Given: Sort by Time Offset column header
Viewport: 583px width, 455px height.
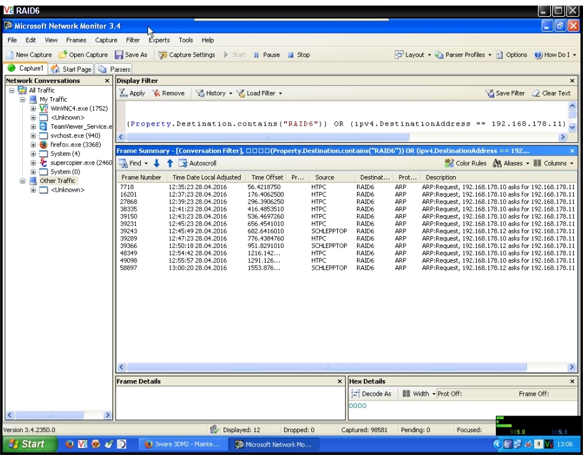Looking at the screenshot, I should click(267, 177).
